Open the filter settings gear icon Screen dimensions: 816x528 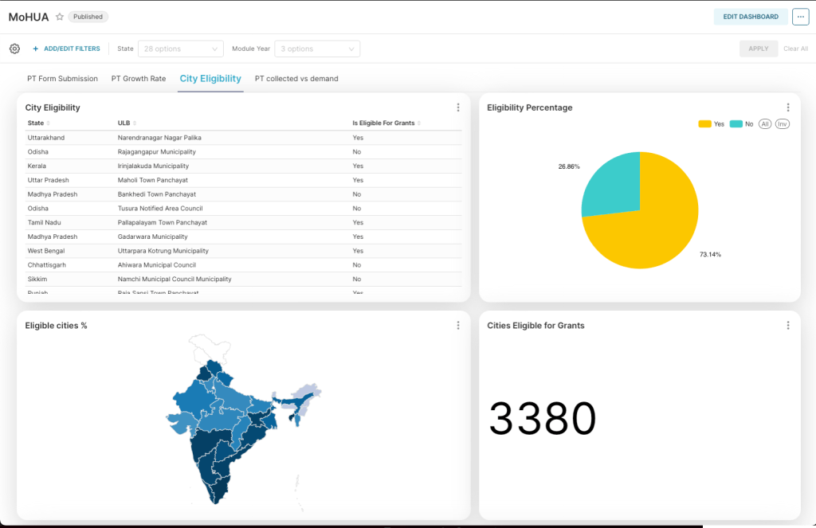coord(14,49)
